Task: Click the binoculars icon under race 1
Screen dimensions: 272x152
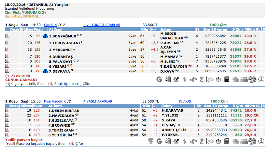Action: point(193,79)
